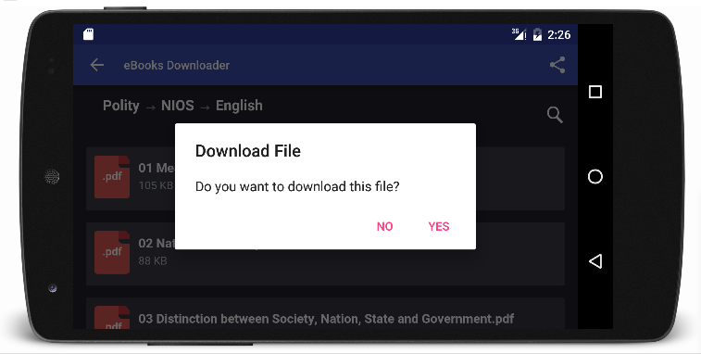Tap the eBooks Downloader title

(x=177, y=66)
